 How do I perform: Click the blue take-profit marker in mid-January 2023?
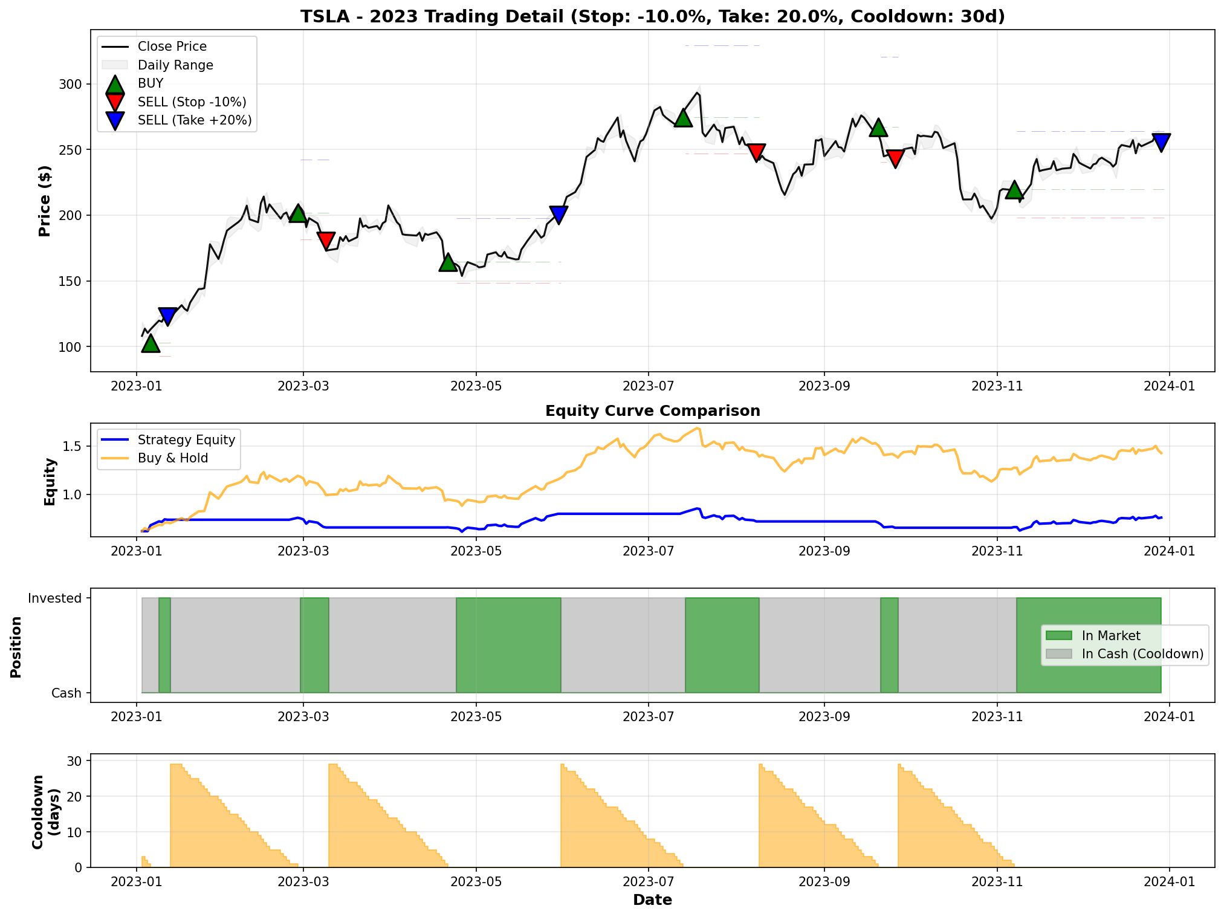(x=167, y=316)
